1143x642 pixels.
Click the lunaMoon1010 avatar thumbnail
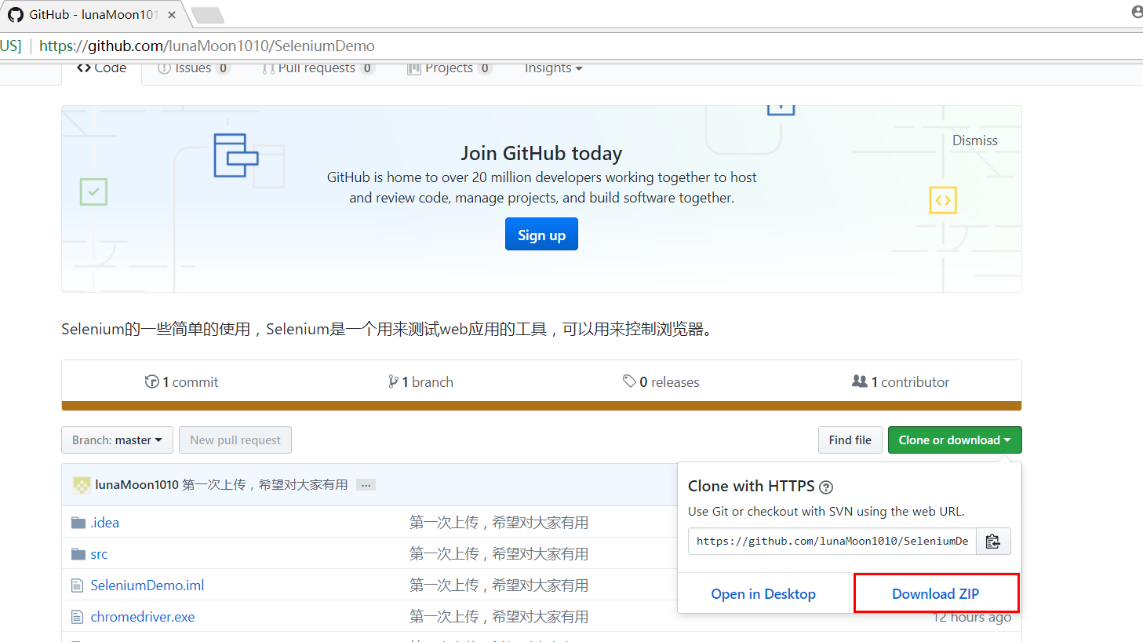82,485
